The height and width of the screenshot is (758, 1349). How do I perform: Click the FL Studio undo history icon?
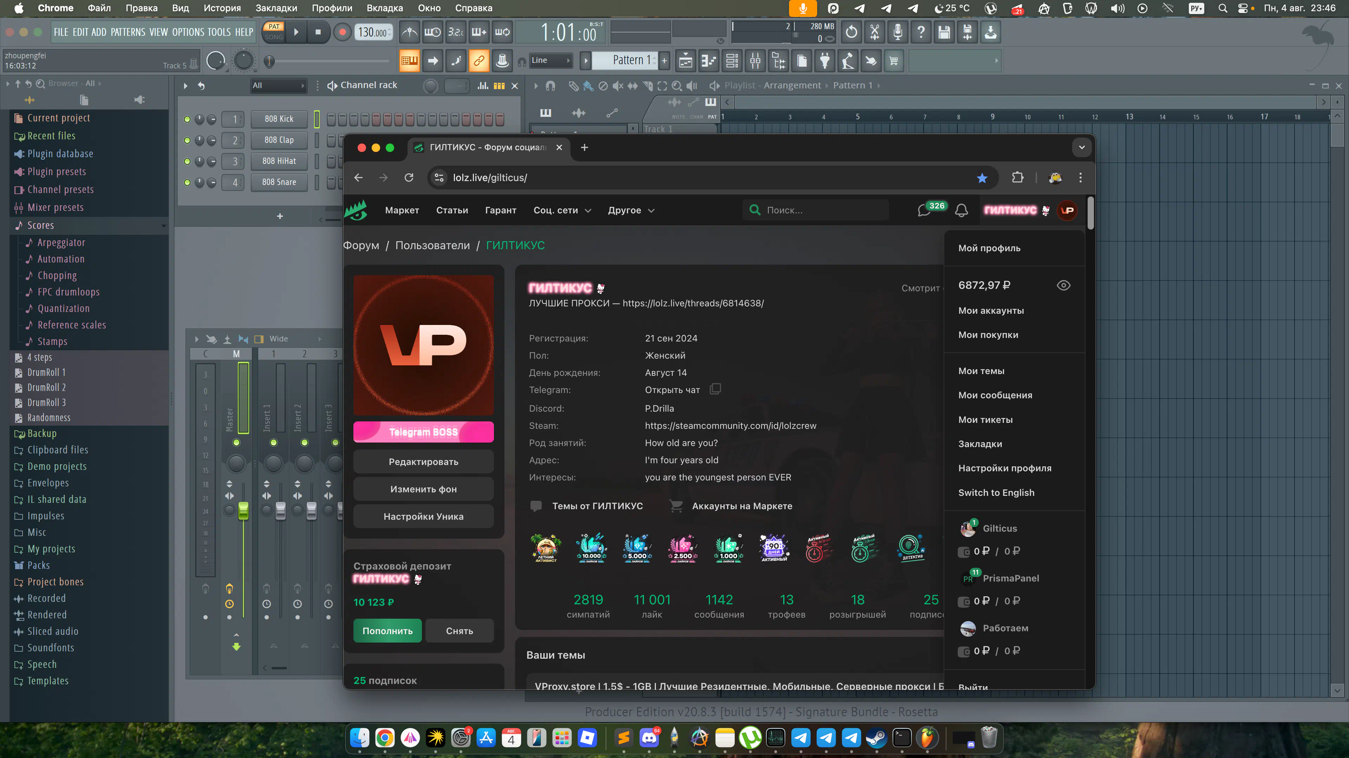852,32
